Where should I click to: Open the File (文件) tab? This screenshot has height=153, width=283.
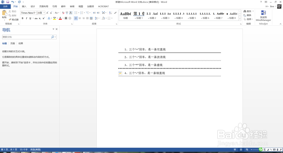click(x=5, y=6)
